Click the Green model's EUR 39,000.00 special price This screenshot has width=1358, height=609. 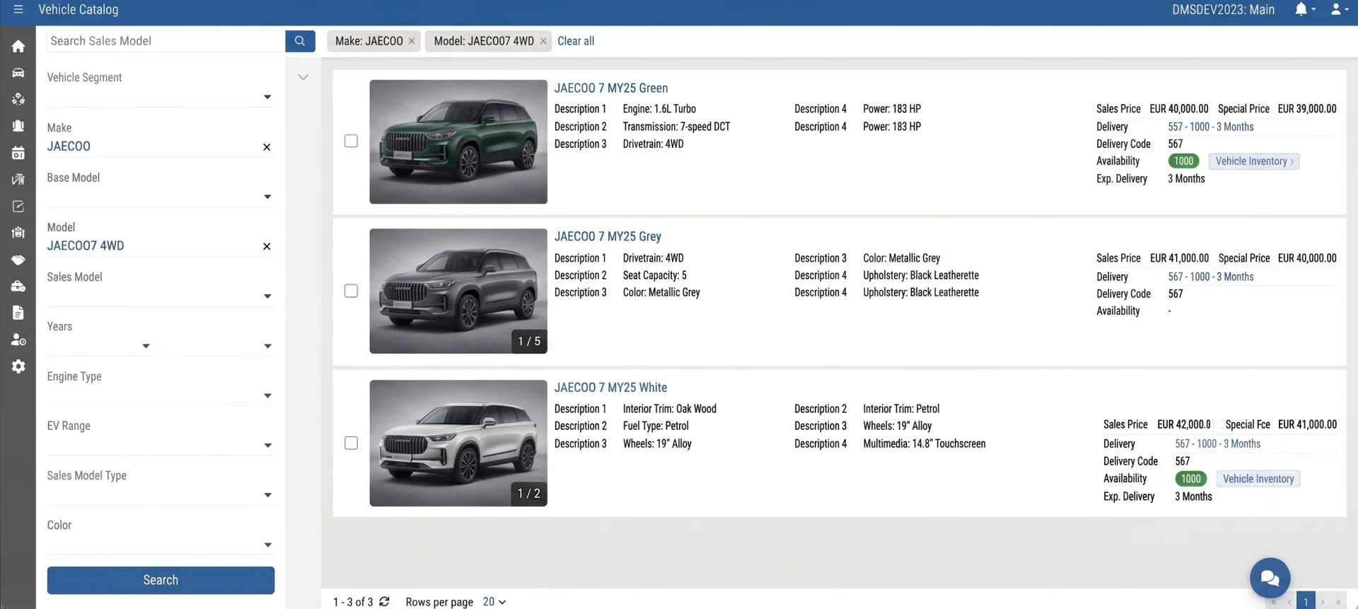tap(1307, 109)
